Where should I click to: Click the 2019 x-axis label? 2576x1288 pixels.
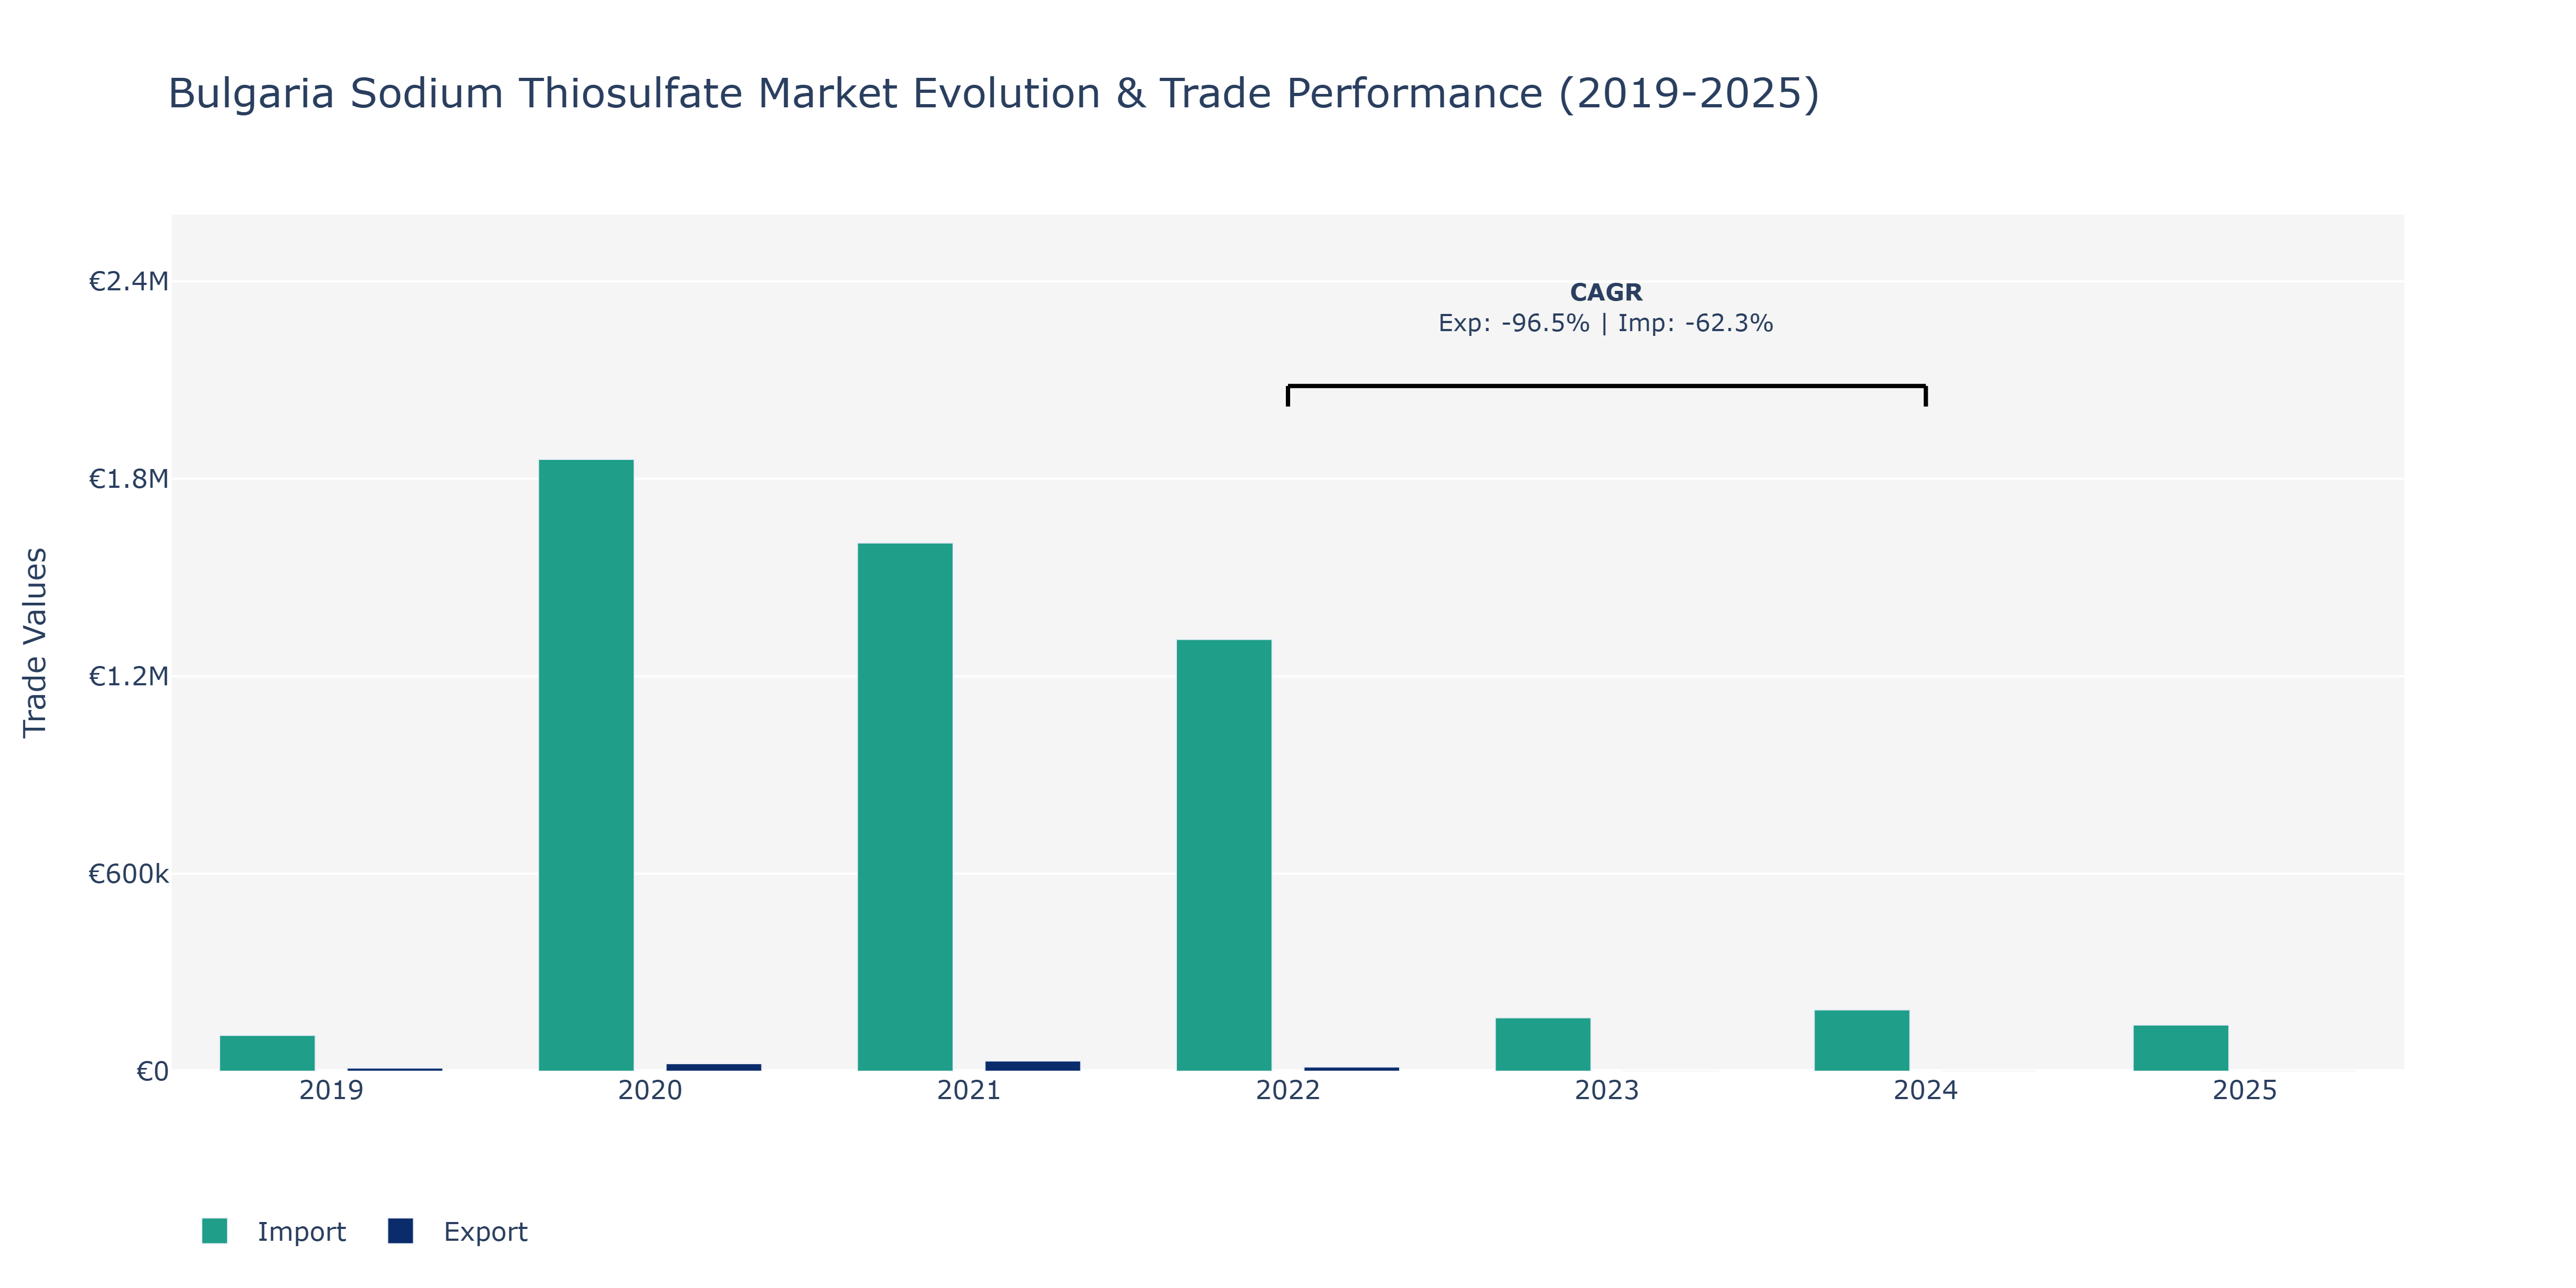[x=331, y=1090]
